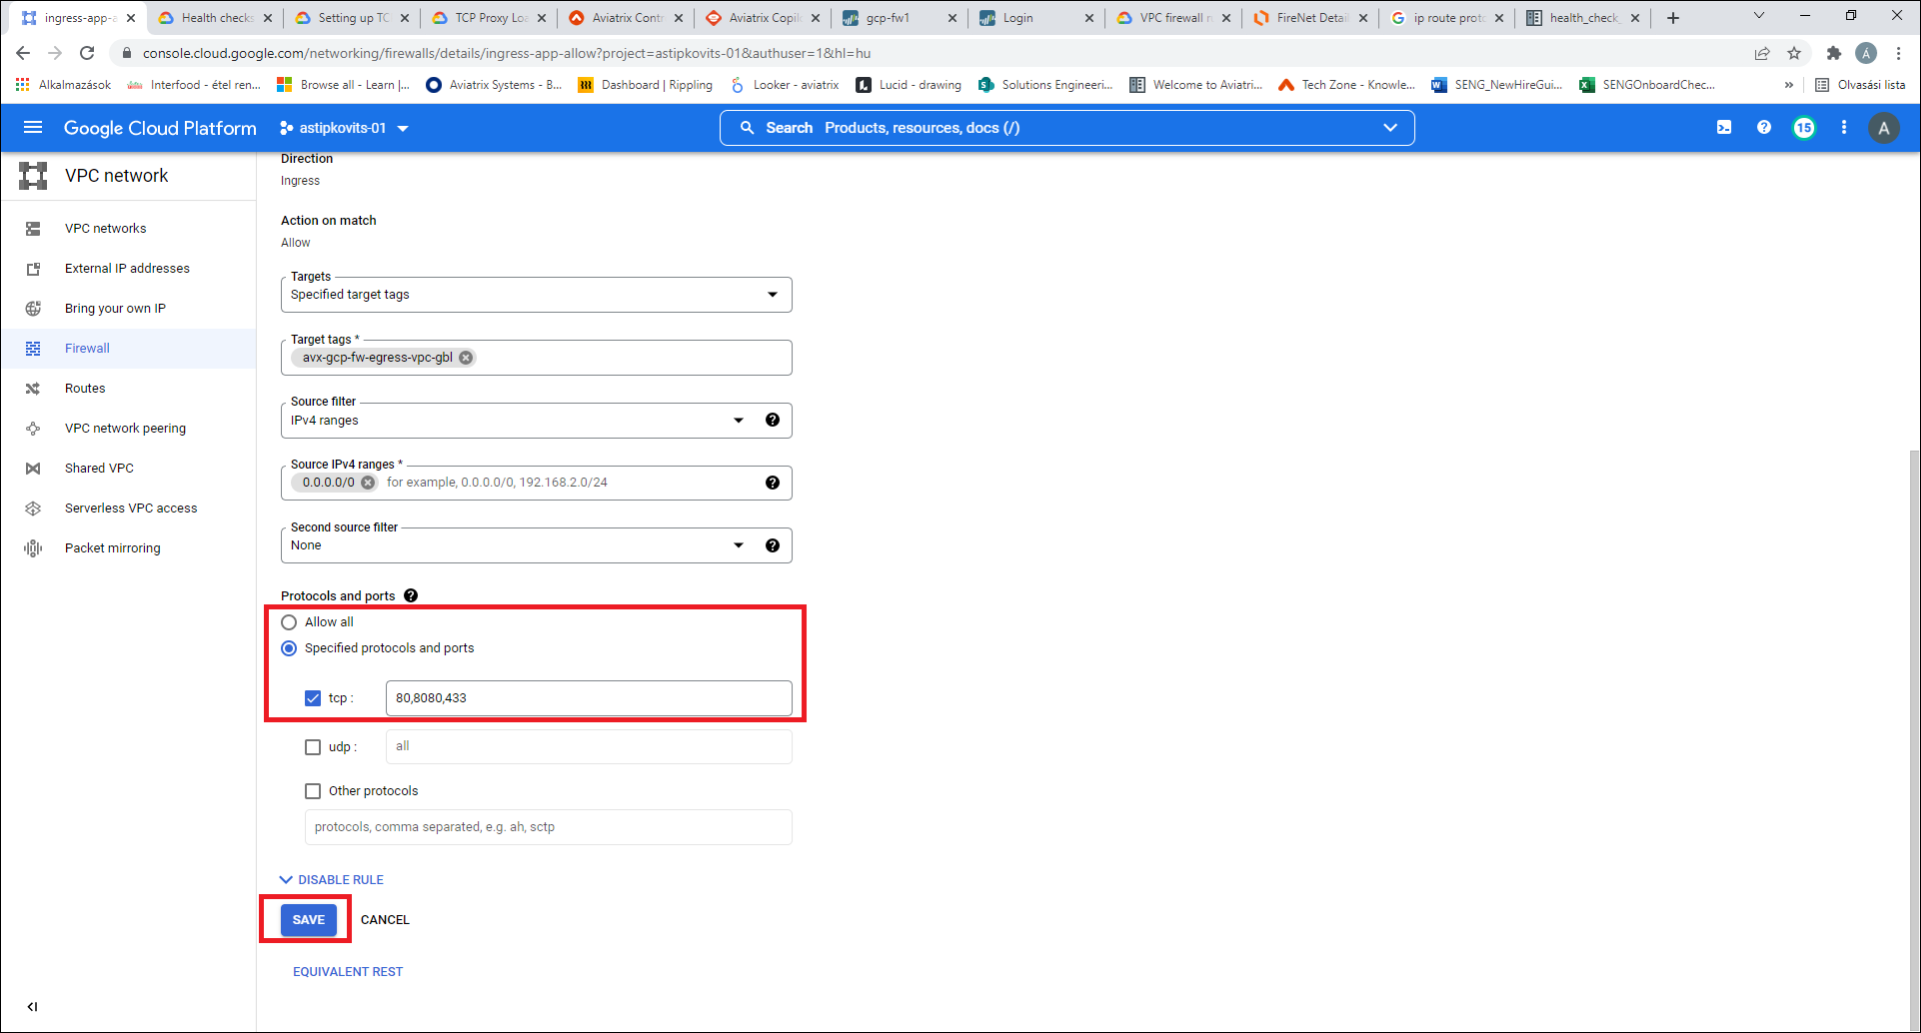The height and width of the screenshot is (1033, 1921).
Task: Go to External IP addresses
Action: click(x=127, y=268)
